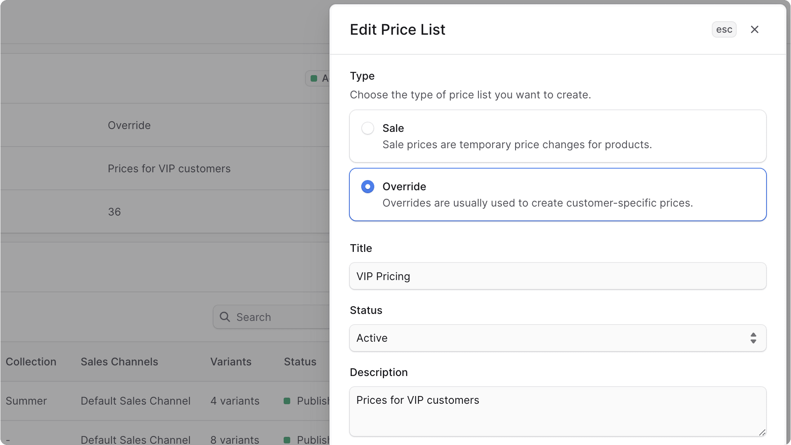791x445 pixels.
Task: Click the green Published status dot for Summer
Action: coord(287,400)
